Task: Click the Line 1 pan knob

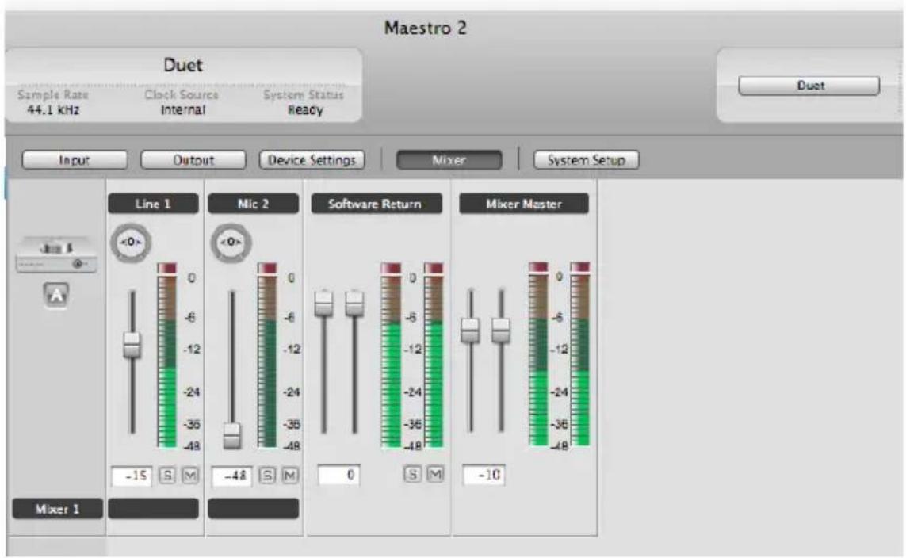Action: 131,243
